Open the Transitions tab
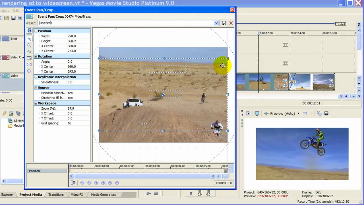The height and width of the screenshot is (205, 364). [56, 195]
